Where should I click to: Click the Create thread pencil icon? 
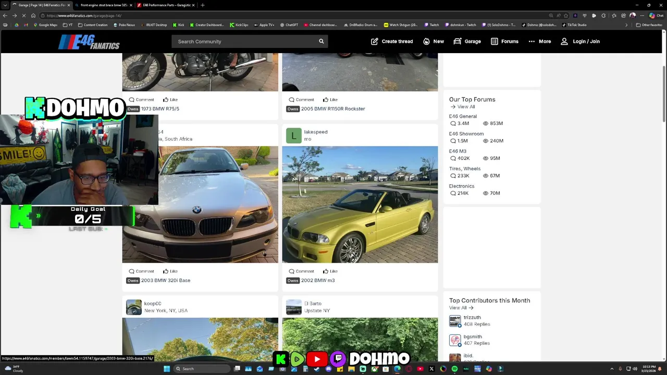click(374, 41)
